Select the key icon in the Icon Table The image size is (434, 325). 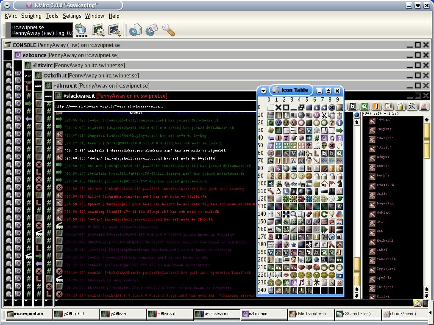point(309,153)
